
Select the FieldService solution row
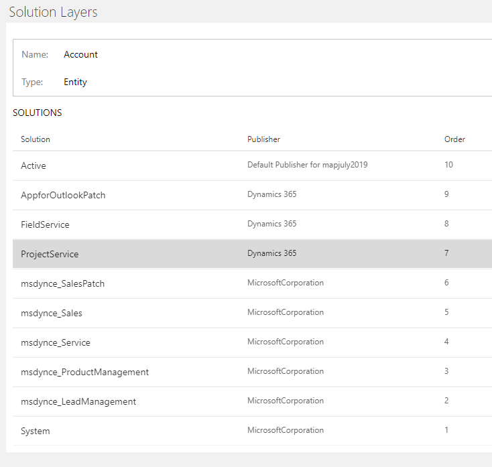(252, 224)
